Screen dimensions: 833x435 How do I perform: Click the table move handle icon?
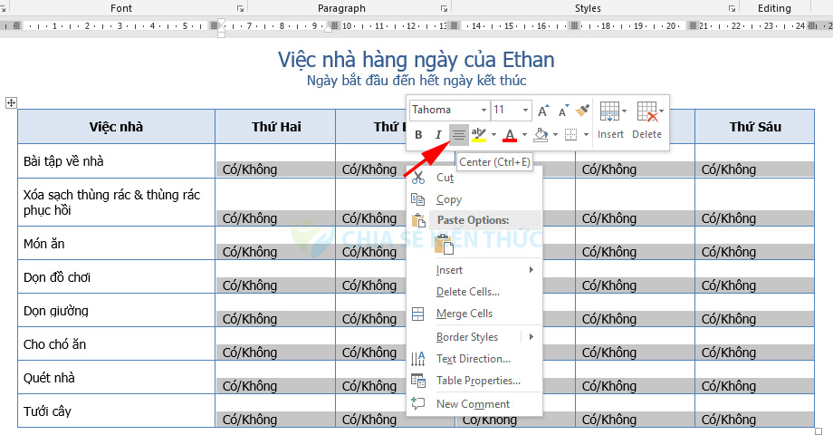tap(12, 103)
